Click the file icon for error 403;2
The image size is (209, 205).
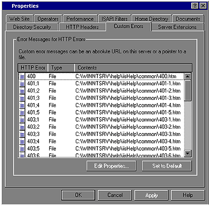click(22, 127)
